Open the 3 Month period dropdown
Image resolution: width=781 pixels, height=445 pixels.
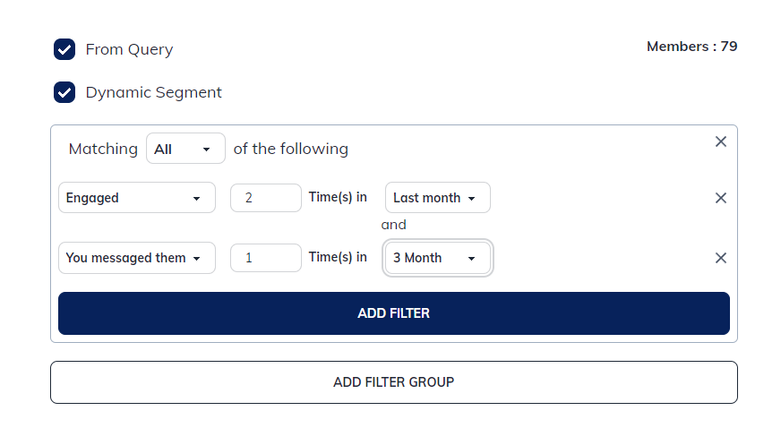click(437, 258)
